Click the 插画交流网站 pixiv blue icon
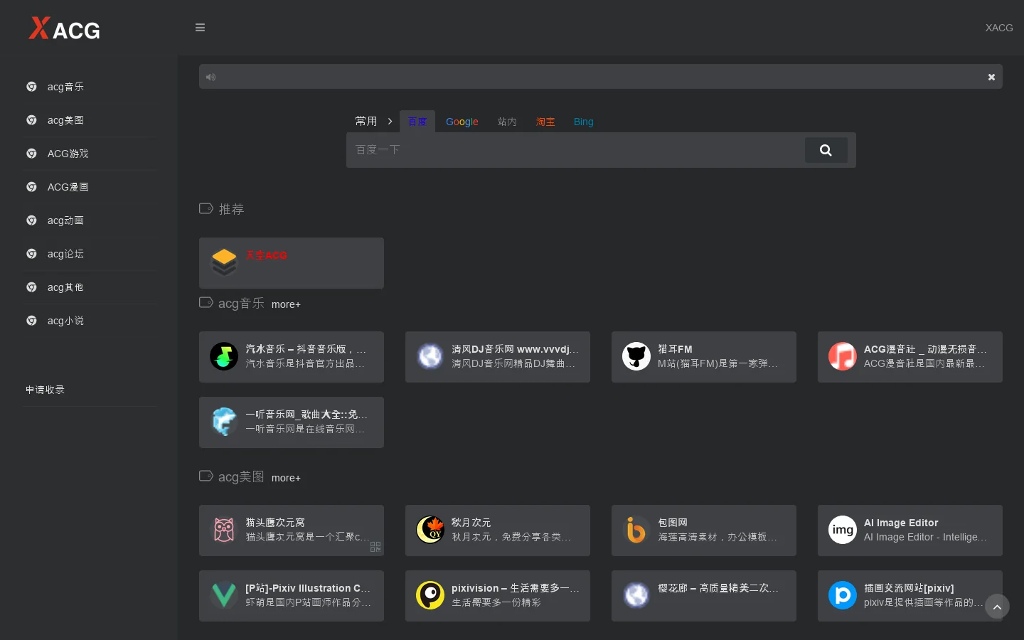 tap(843, 595)
